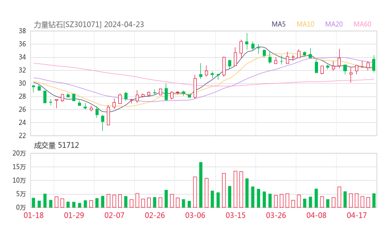
Task: Click the 26 price axis label
Action: [22, 109]
